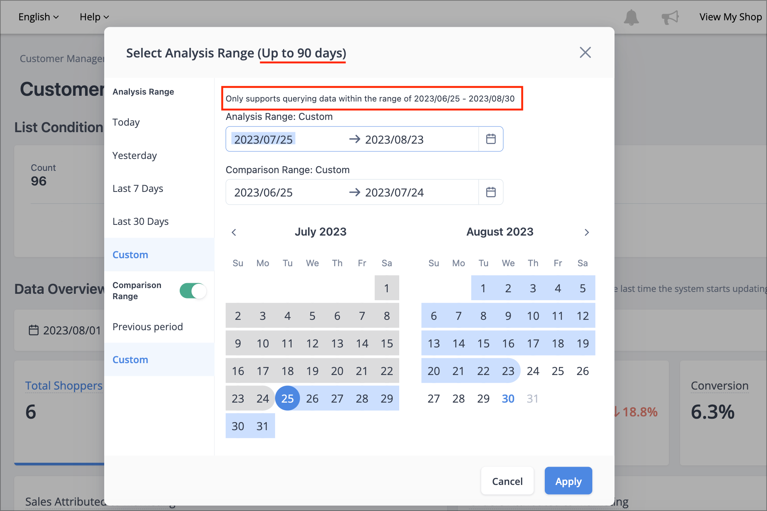Viewport: 767px width, 511px height.
Task: Pick August 6 in the calendar
Action: pyautogui.click(x=434, y=316)
